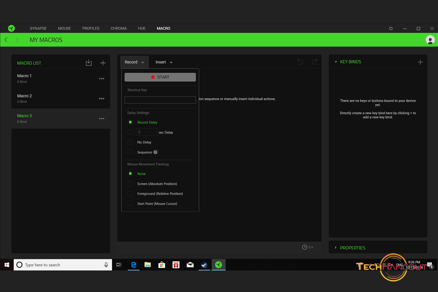Click the Sequence help question mark
This screenshot has width=438, height=292.
[155, 152]
